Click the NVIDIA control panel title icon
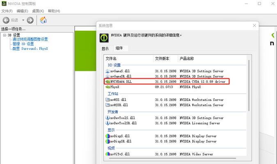The width and height of the screenshot is (277, 164). pyautogui.click(x=4, y=4)
